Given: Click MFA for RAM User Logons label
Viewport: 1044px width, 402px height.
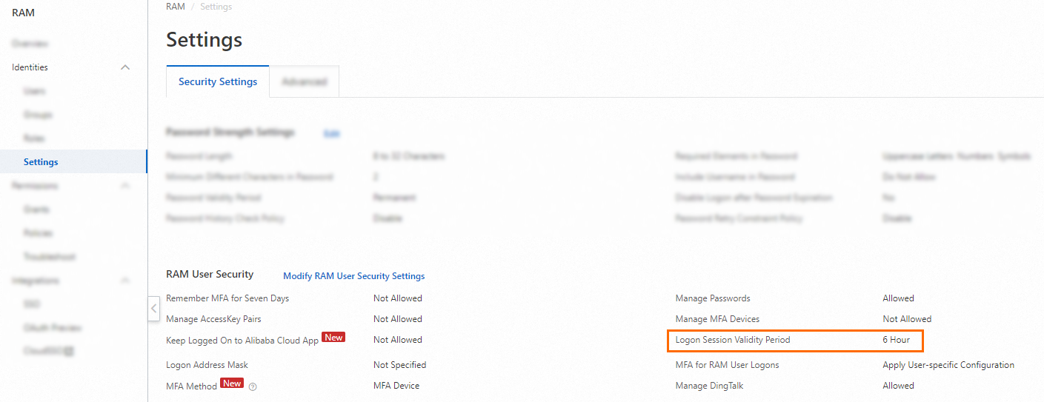Looking at the screenshot, I should point(727,365).
